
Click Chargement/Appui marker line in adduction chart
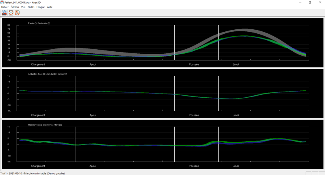click(75, 94)
